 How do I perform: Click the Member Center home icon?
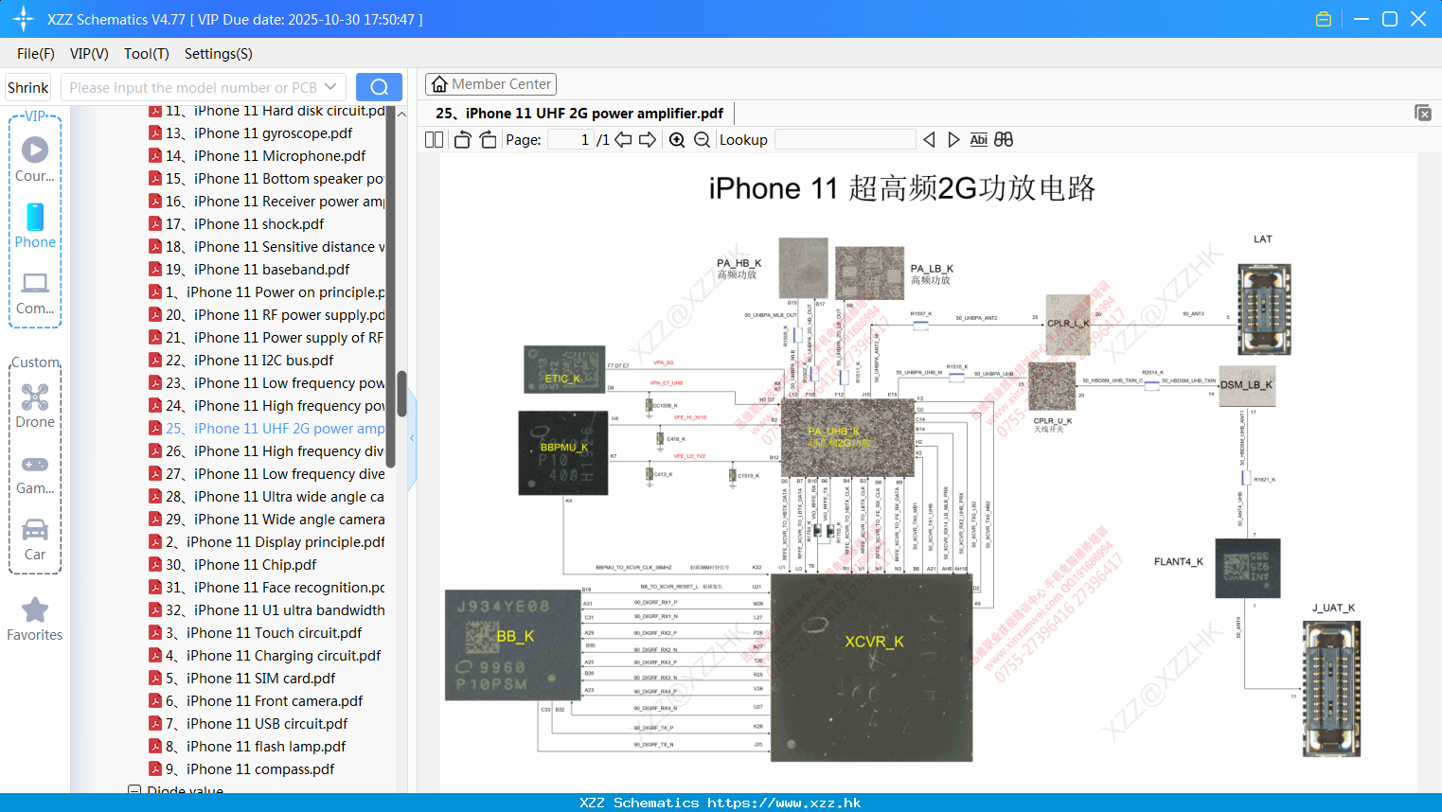pyautogui.click(x=439, y=84)
